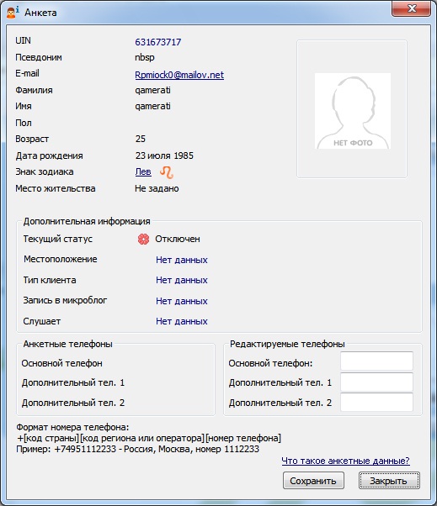Screen dimensions: 437x506
Task: Click the +[код страны] format line
Action: coord(149,438)
